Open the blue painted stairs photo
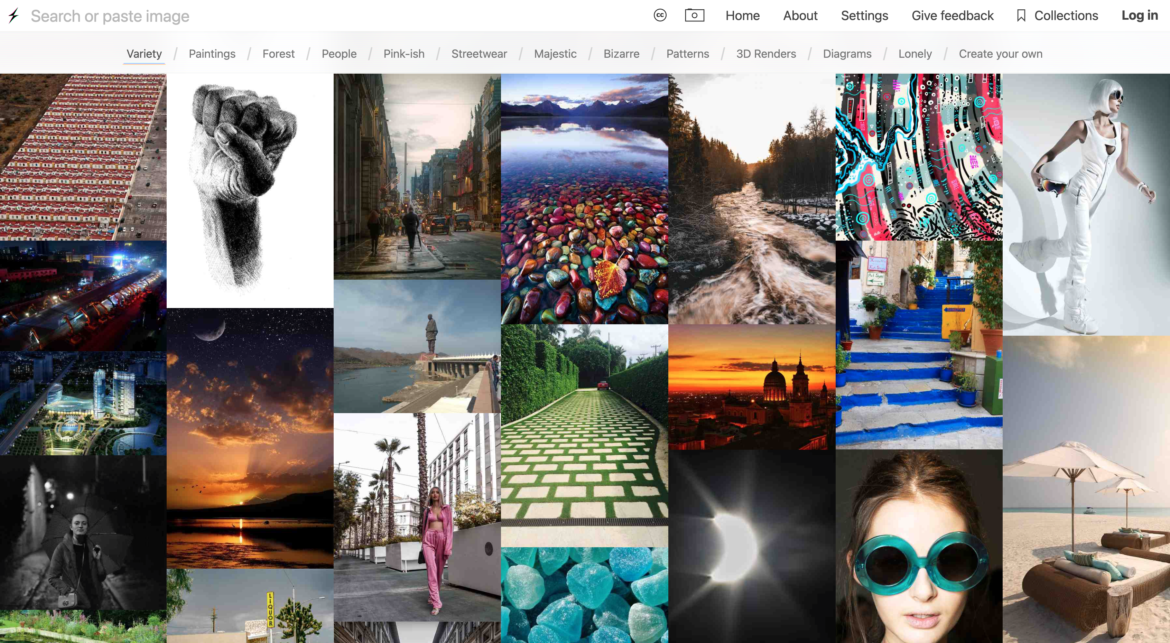 click(919, 345)
